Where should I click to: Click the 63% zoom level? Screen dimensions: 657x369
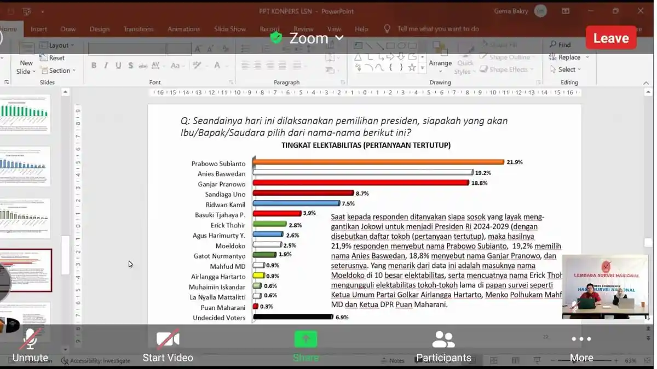click(630, 361)
